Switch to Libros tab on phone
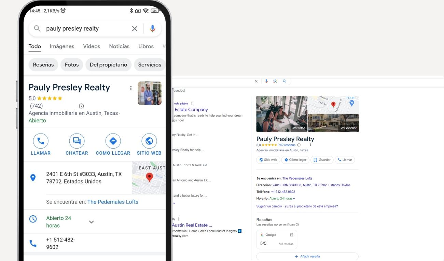Viewport: 444px width, 261px height. coord(146,46)
